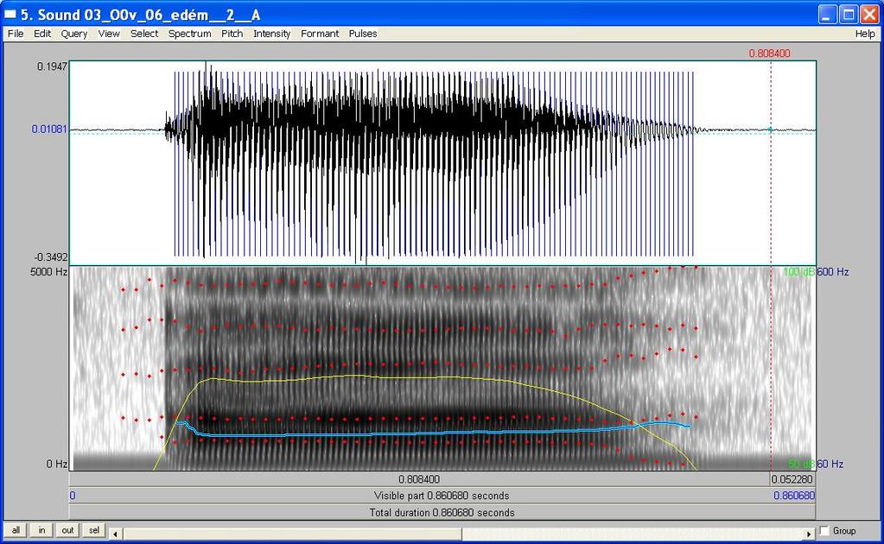
Task: Click the 60 Hz pitch floor label
Action: (830, 464)
